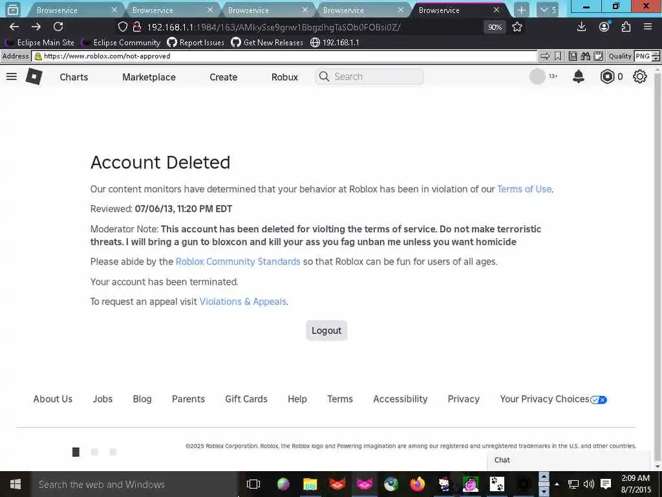Open the Parents footer link
The width and height of the screenshot is (662, 497).
(x=188, y=399)
